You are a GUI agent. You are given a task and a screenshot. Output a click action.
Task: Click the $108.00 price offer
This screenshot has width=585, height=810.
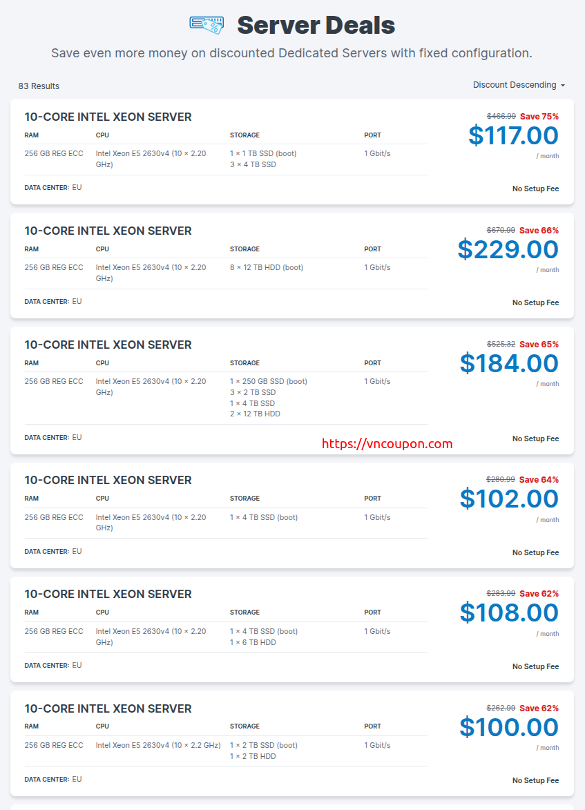509,613
